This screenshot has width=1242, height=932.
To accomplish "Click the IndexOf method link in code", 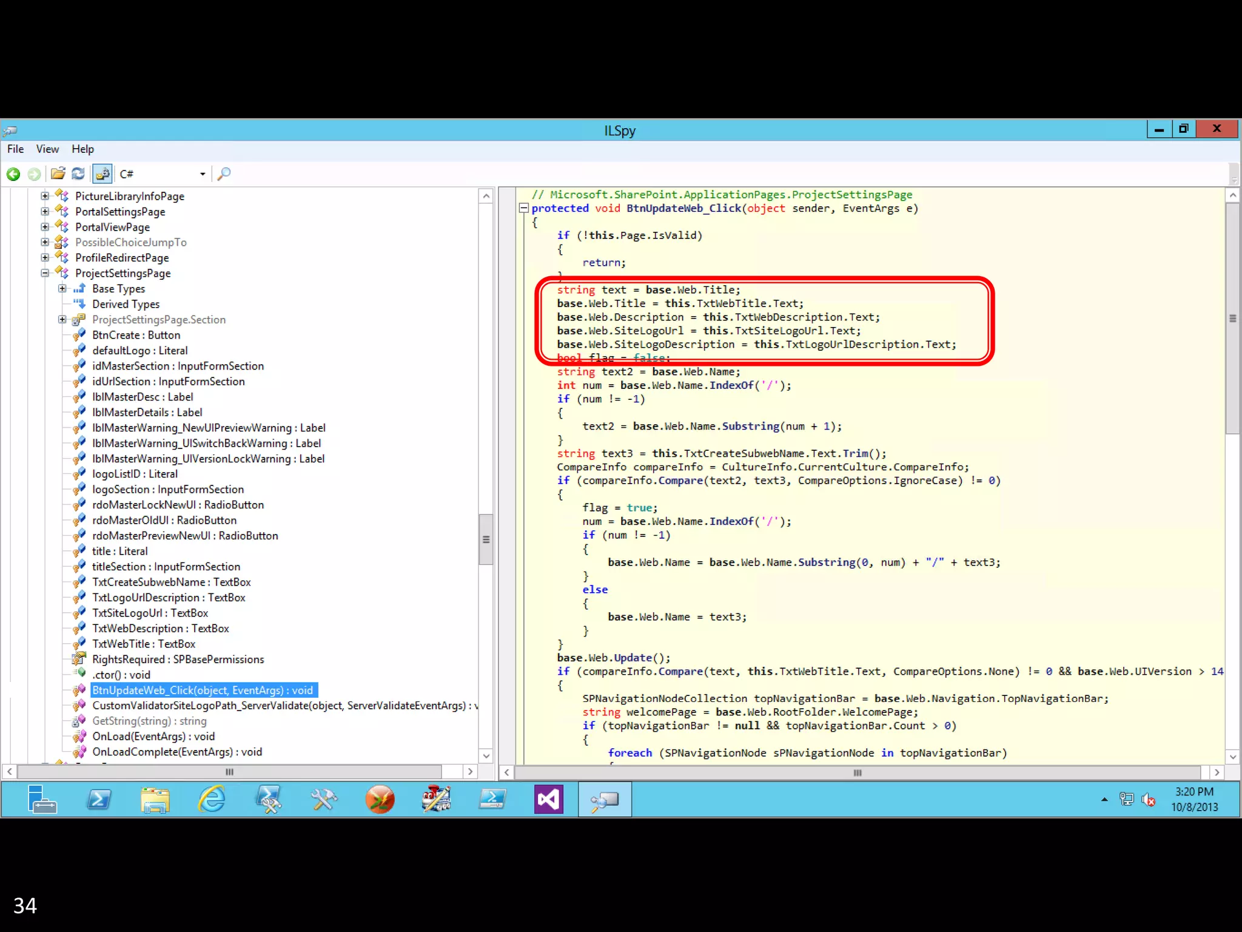I will (731, 385).
